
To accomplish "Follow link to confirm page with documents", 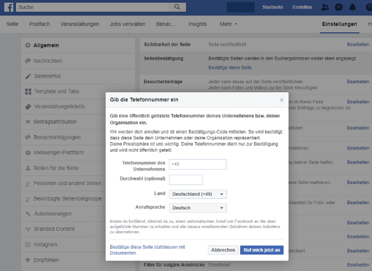I will point(147,250).
